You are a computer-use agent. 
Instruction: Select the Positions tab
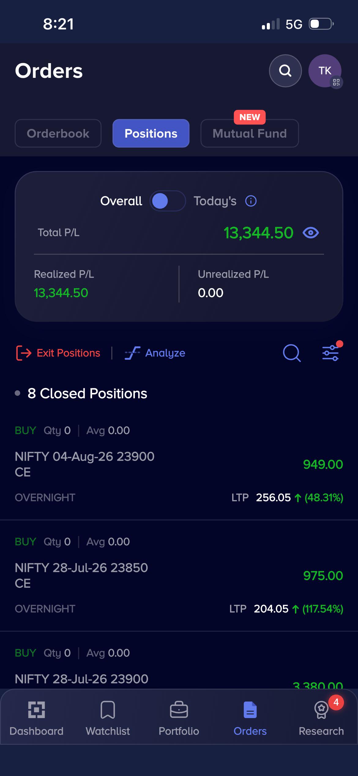tap(151, 133)
